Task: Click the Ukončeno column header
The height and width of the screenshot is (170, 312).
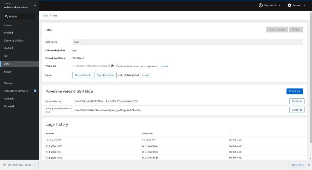Action: coord(147,134)
